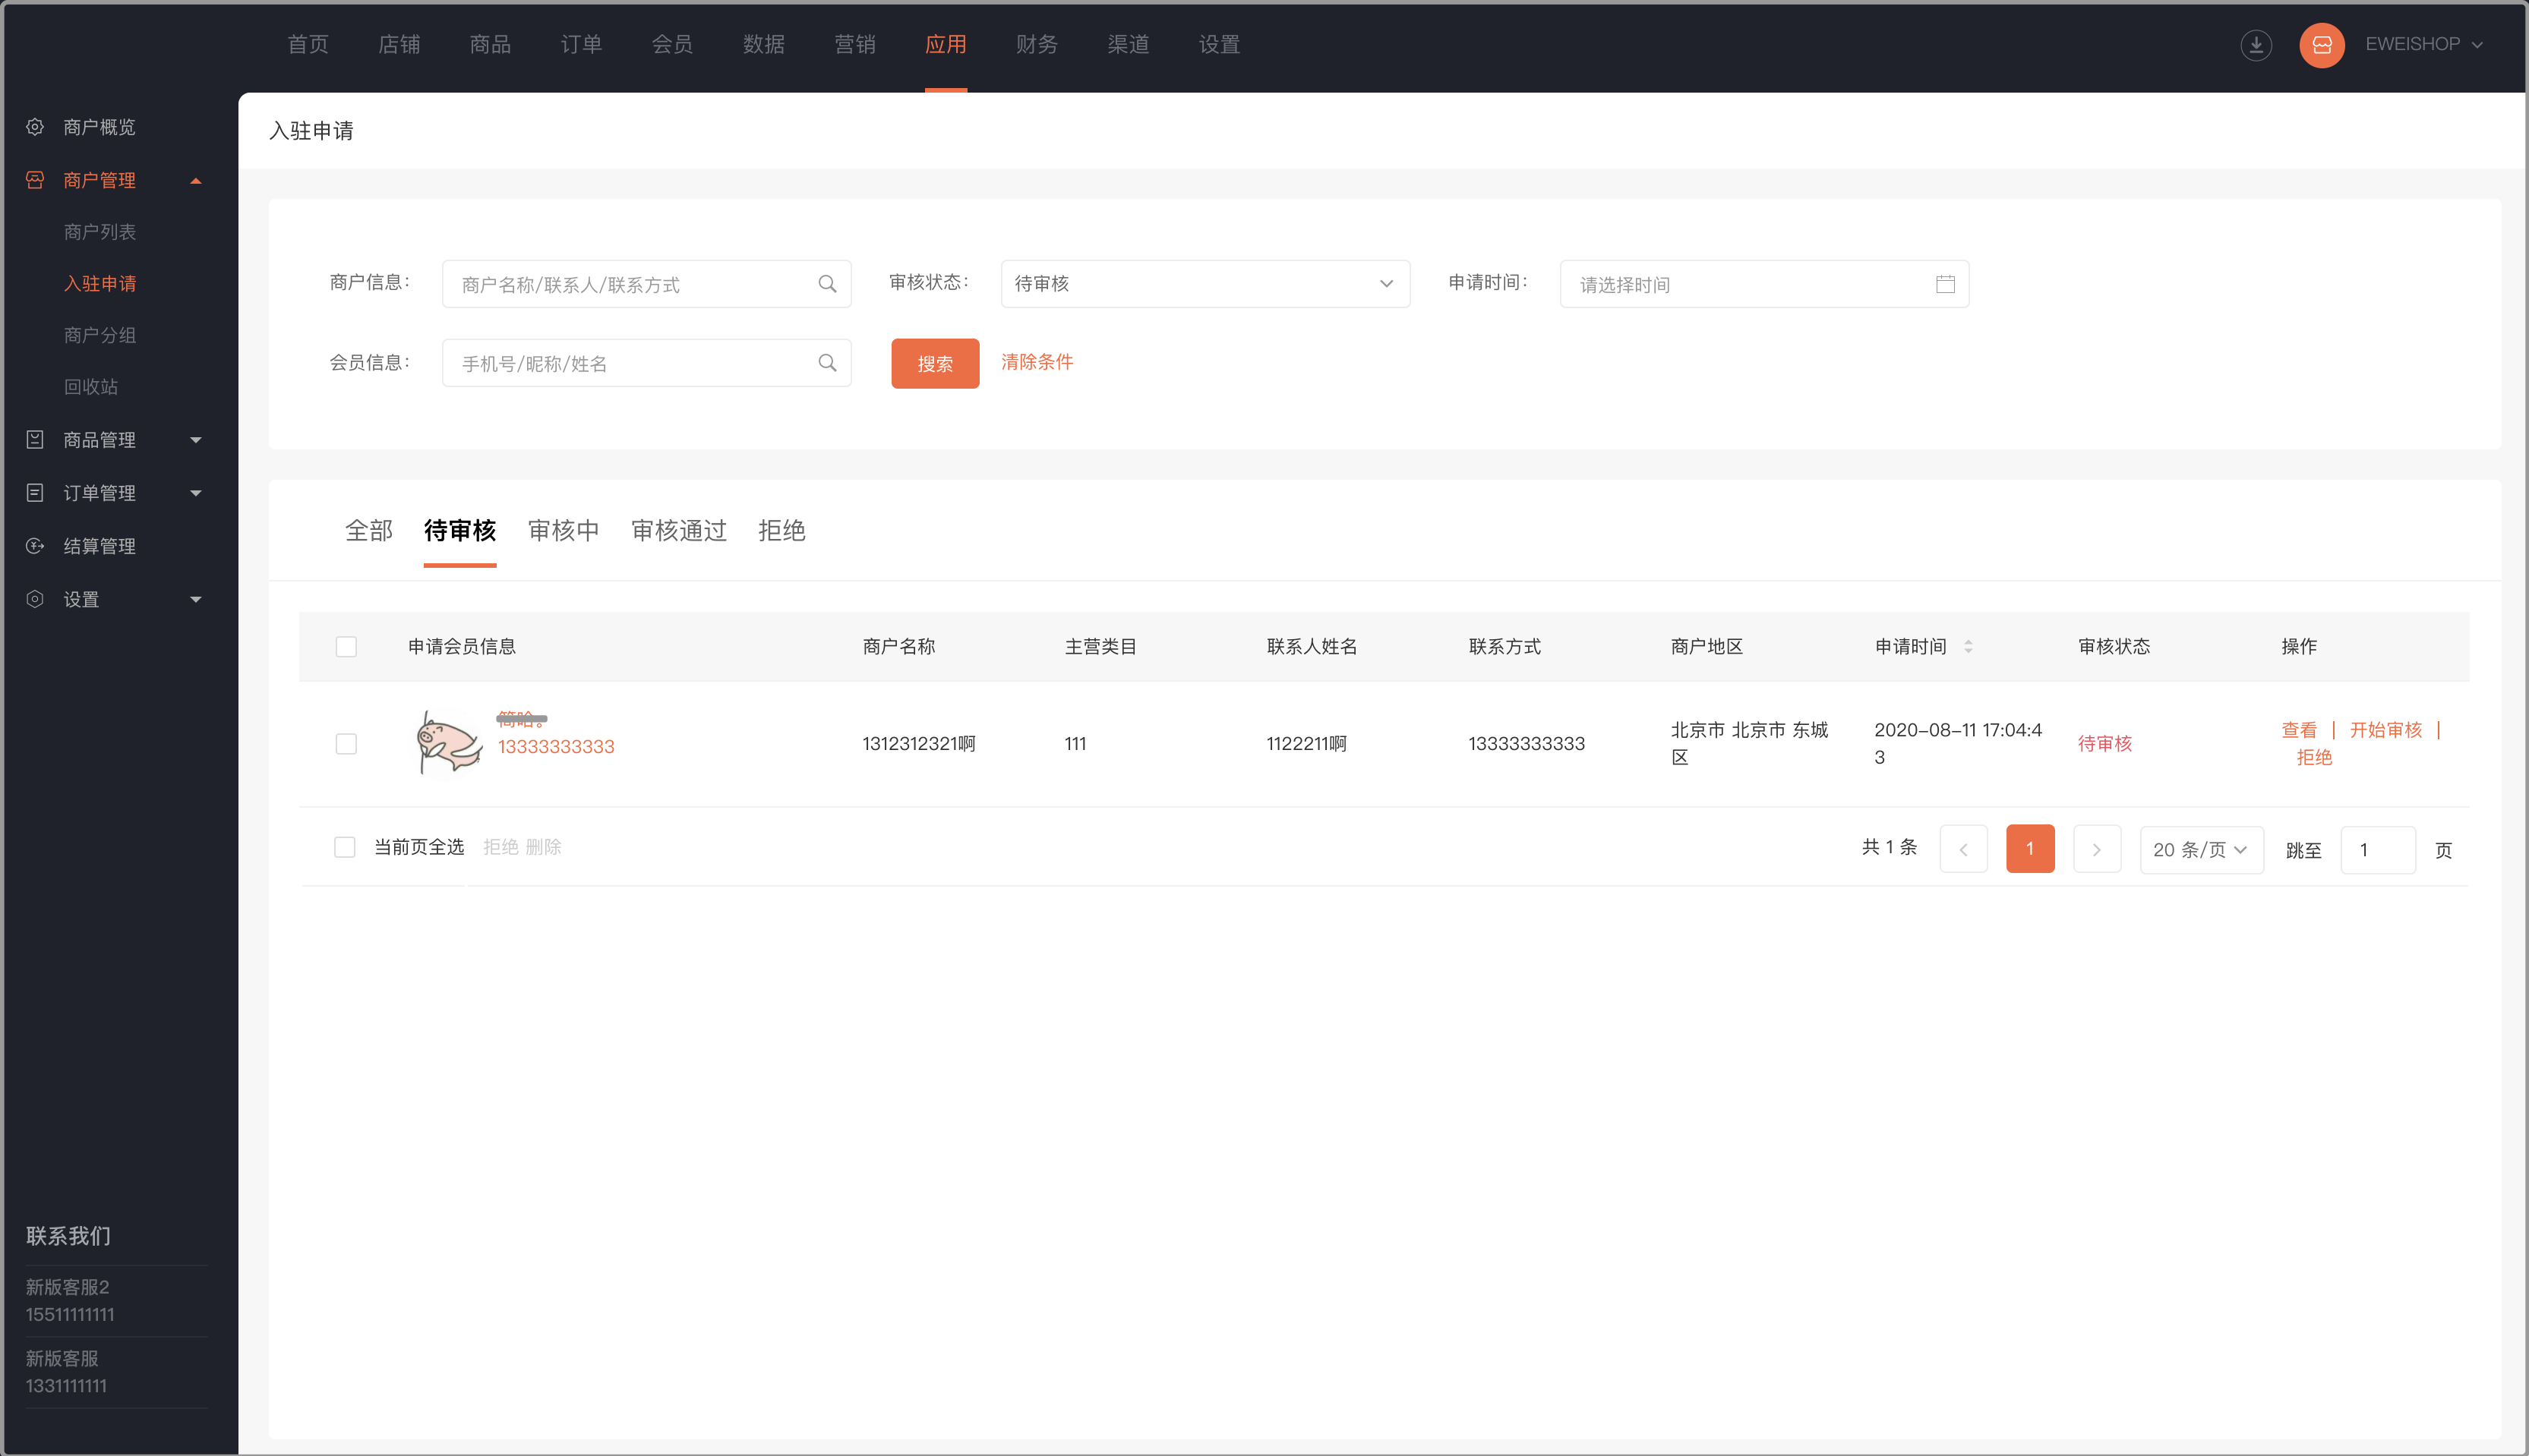Image resolution: width=2529 pixels, height=1456 pixels.
Task: Collapse the 商户管理 menu arrow
Action: coord(196,180)
